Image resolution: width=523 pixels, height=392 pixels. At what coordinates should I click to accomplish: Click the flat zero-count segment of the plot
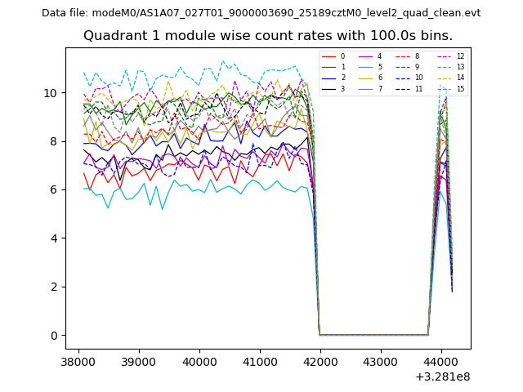click(x=373, y=334)
